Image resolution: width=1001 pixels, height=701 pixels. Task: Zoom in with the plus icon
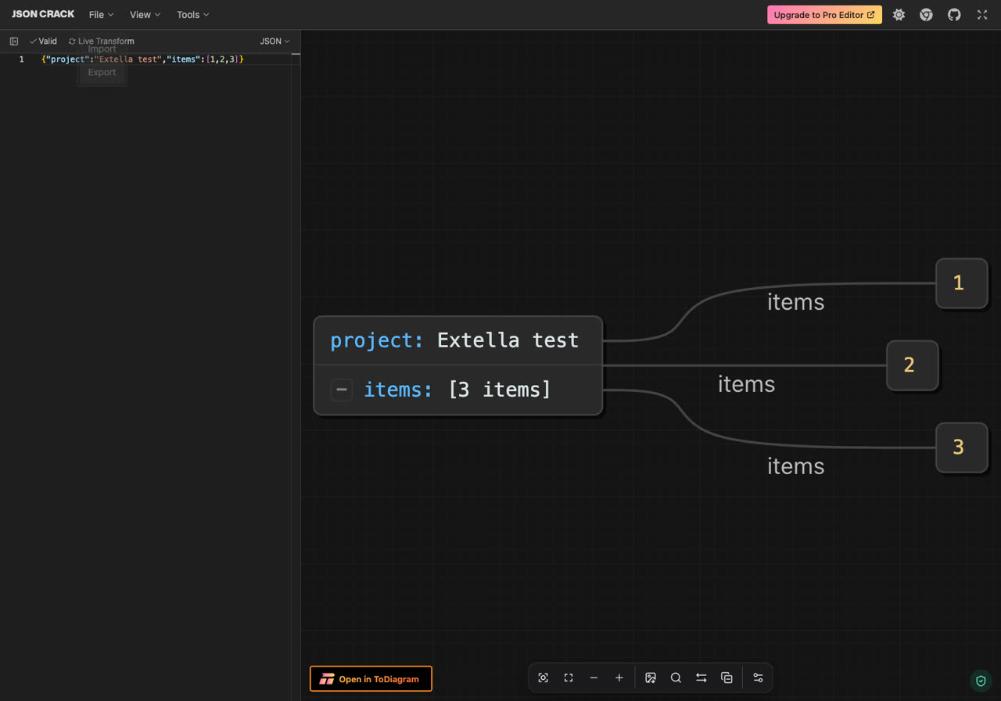(x=619, y=678)
